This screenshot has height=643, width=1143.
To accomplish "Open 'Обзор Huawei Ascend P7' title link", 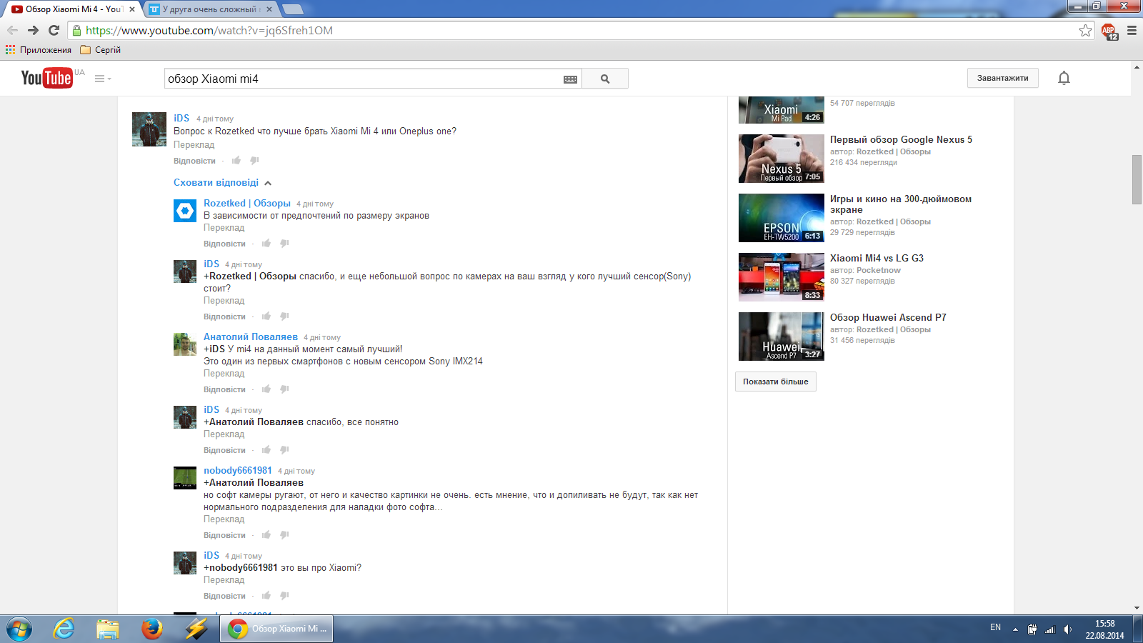I will (888, 318).
